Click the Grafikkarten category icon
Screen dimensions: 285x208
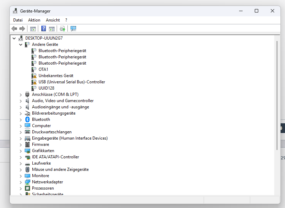coord(27,151)
